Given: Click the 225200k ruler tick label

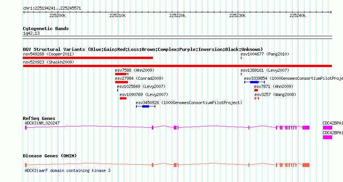Looking at the screenshot, I should coord(57,15).
